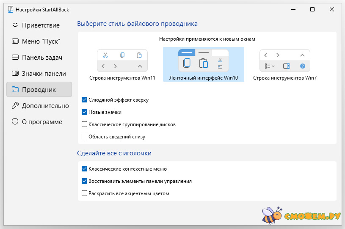
Task: Open the Меню "Пуск" section
Action: pos(39,41)
